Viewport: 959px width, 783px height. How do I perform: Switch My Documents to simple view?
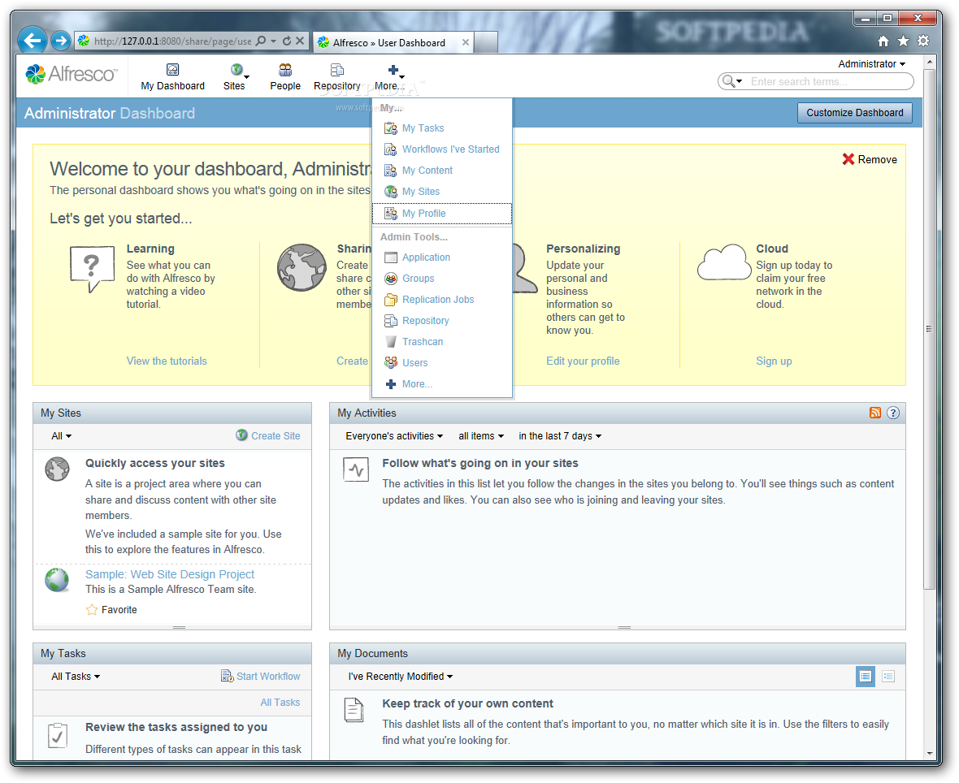pos(888,676)
